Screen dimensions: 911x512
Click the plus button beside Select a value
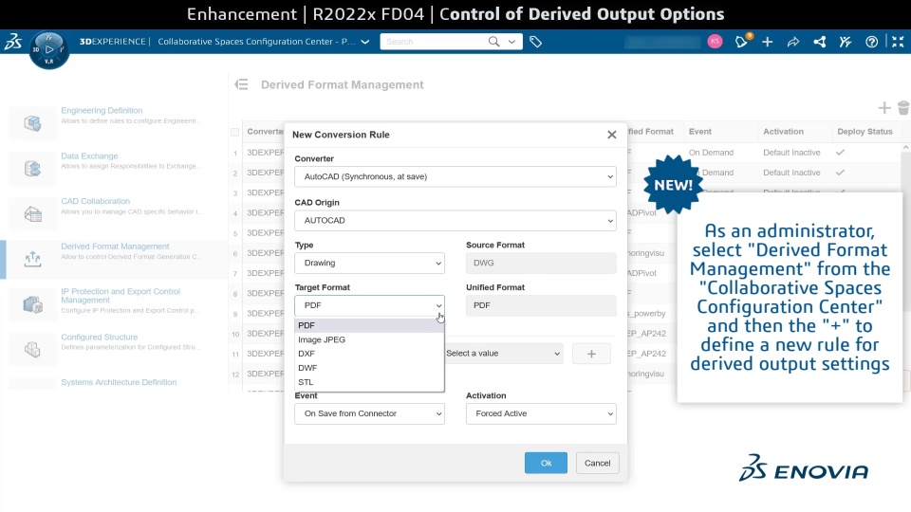coord(591,354)
